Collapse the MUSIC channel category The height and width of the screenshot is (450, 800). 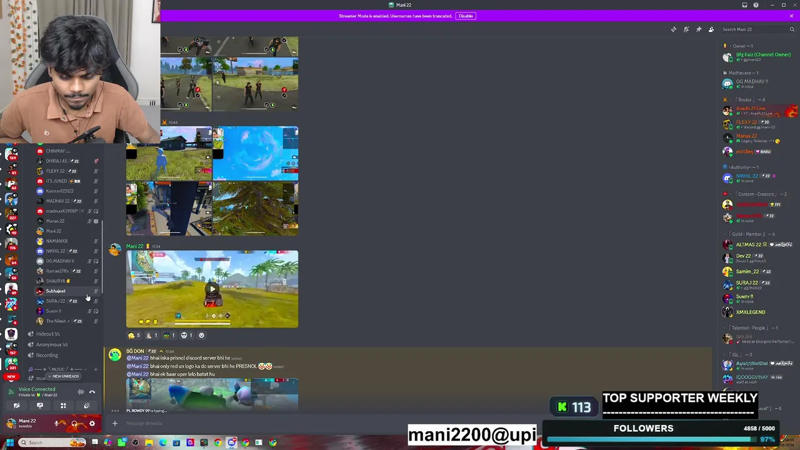coord(57,369)
